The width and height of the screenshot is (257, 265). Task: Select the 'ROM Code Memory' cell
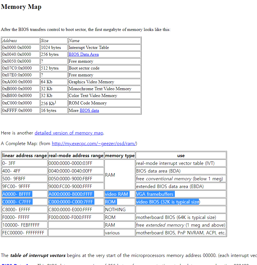[104, 103]
